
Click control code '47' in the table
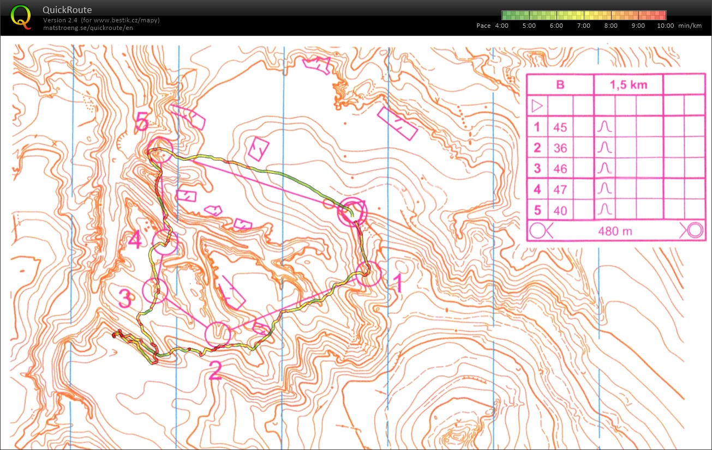[x=560, y=190]
